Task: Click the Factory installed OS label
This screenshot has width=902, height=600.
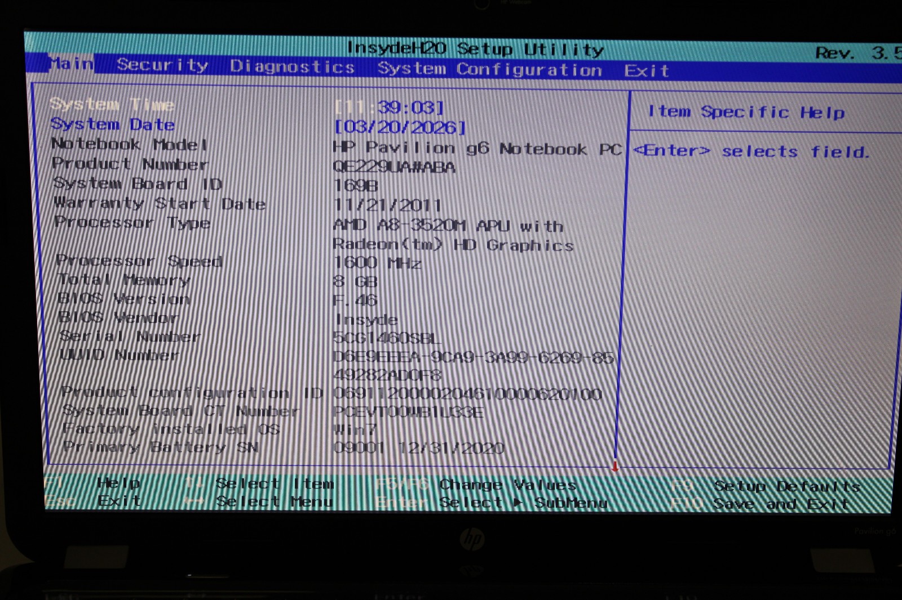Action: (171, 429)
